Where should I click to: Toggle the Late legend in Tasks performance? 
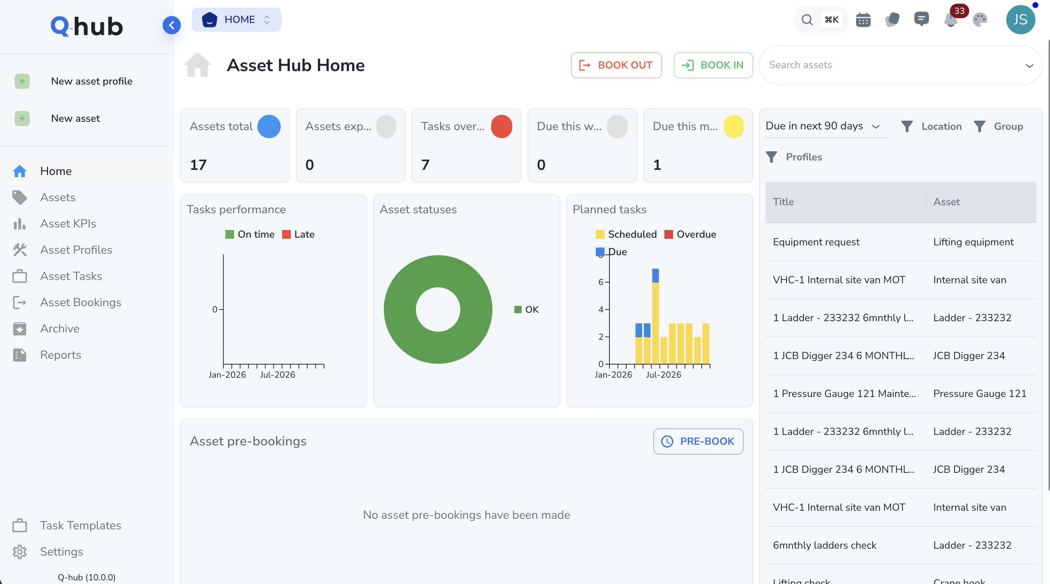(x=298, y=234)
